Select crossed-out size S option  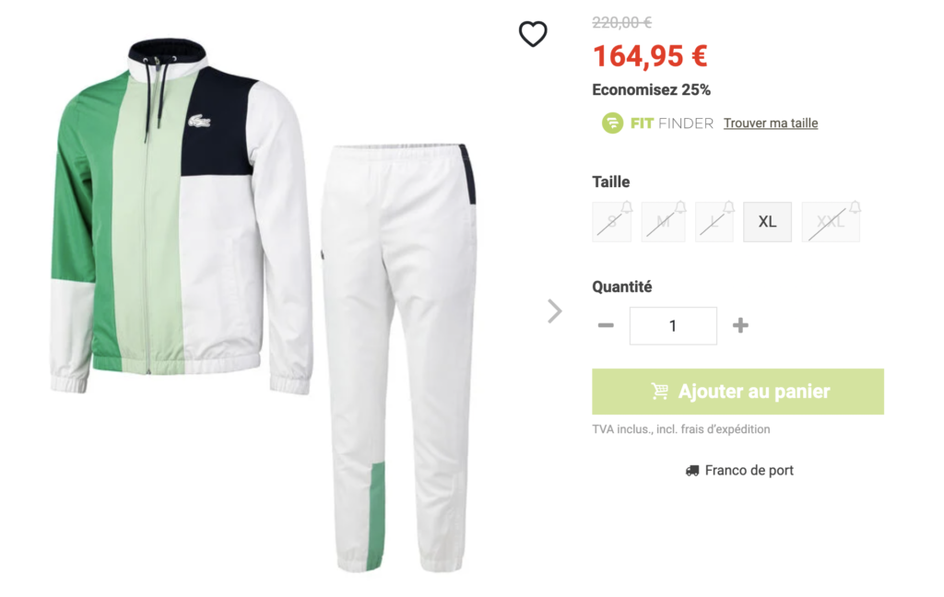(x=612, y=222)
